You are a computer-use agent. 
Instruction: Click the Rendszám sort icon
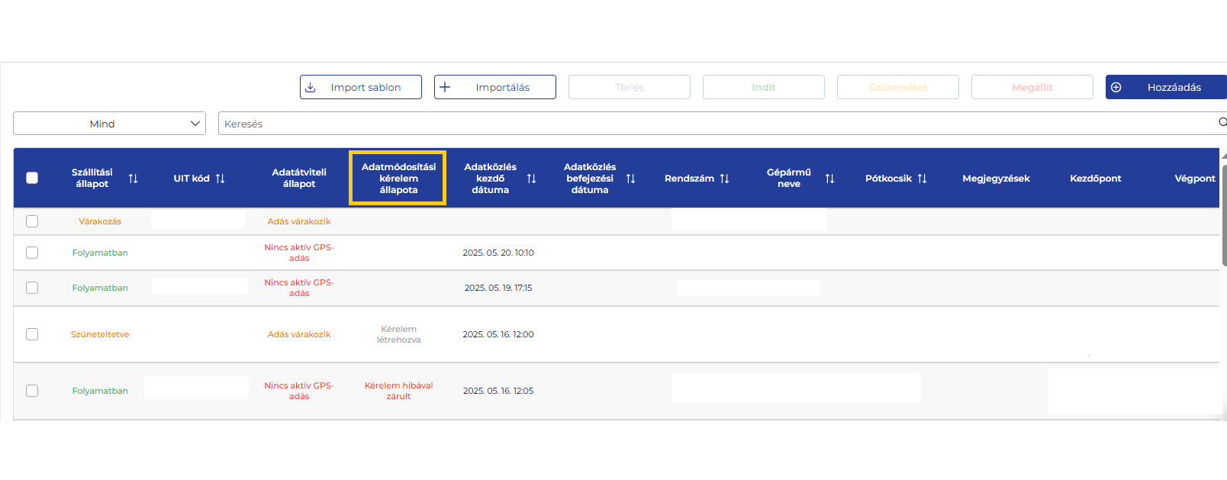point(724,179)
